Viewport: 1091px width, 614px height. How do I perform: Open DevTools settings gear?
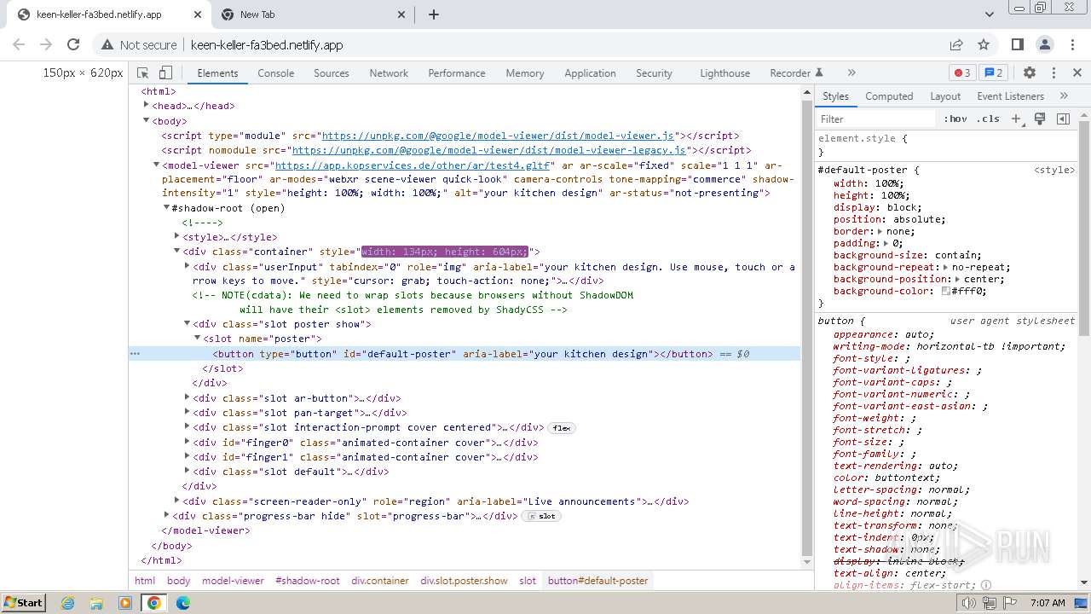tap(1030, 73)
